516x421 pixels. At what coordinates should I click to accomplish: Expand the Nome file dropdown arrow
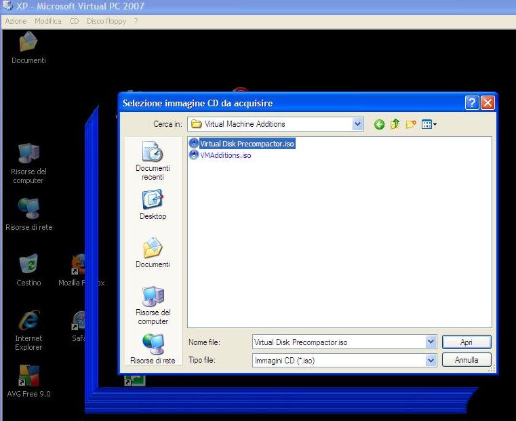(431, 342)
